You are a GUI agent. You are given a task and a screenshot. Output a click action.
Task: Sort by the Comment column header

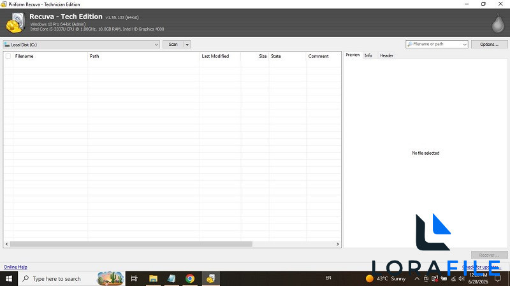click(323, 56)
